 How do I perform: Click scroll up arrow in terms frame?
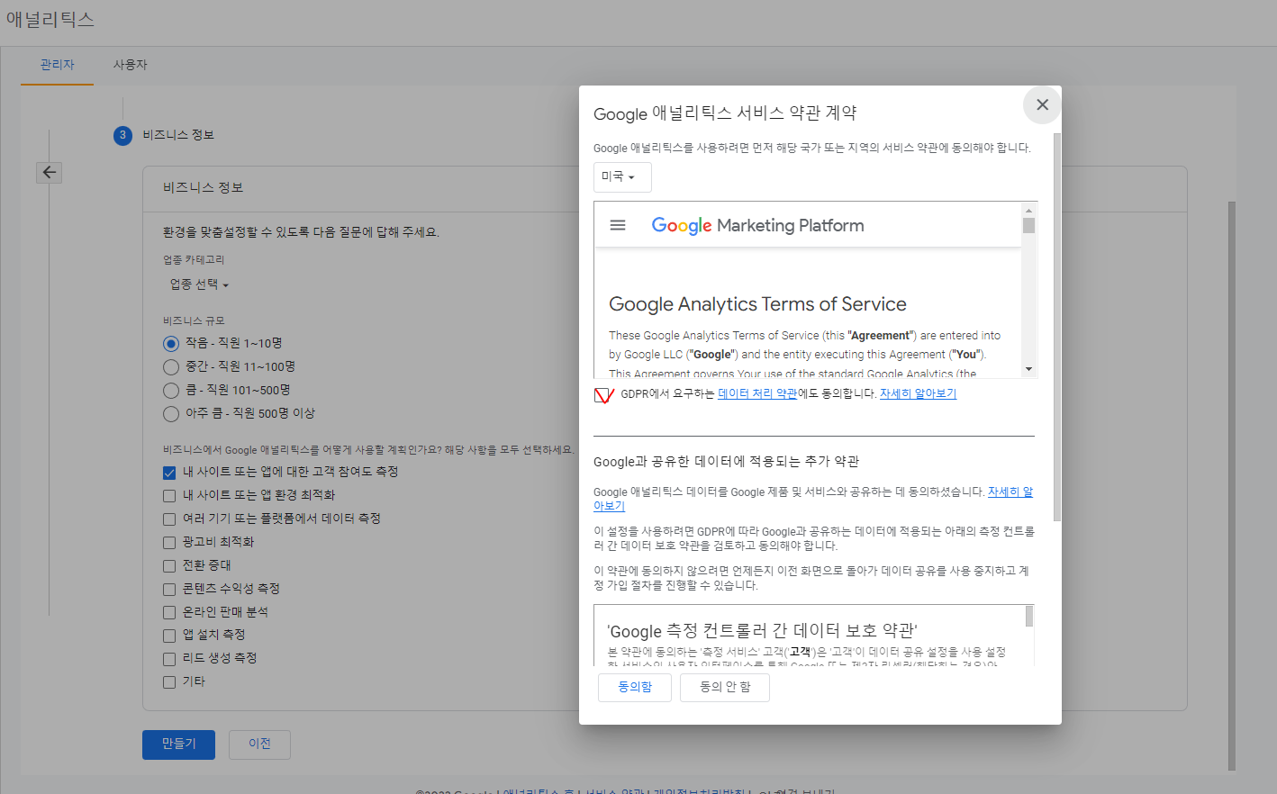[1028, 210]
